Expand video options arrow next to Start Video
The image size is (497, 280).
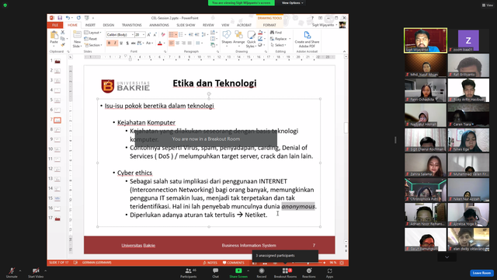click(45, 271)
